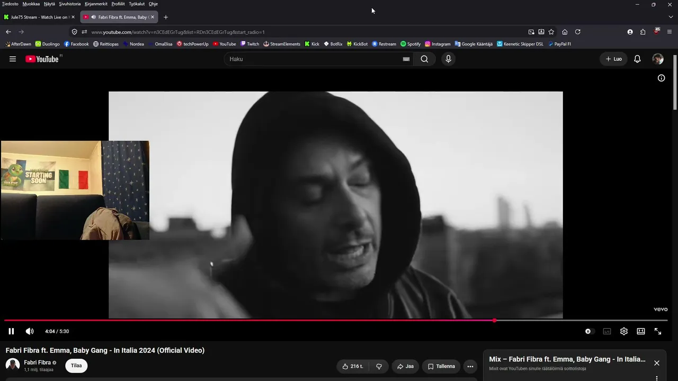
Task: Switch the player to theater mode
Action: [x=641, y=331]
